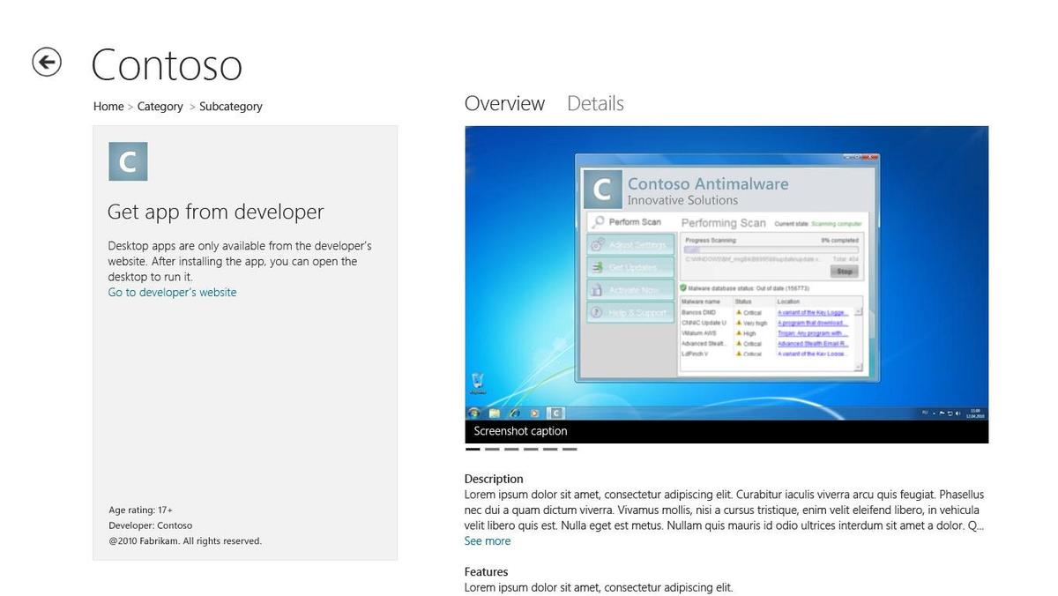
Task: Choose the fifth screenshot page indicator
Action: coord(550,450)
